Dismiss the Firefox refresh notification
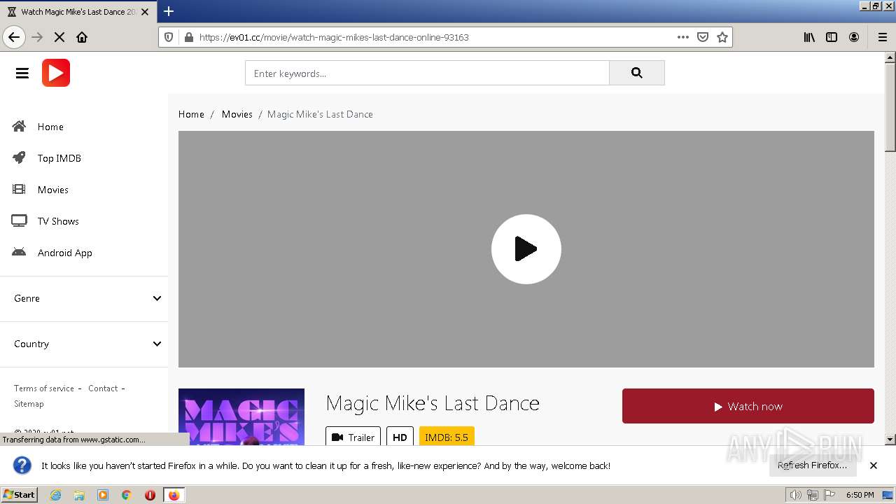896x504 pixels. click(x=874, y=465)
